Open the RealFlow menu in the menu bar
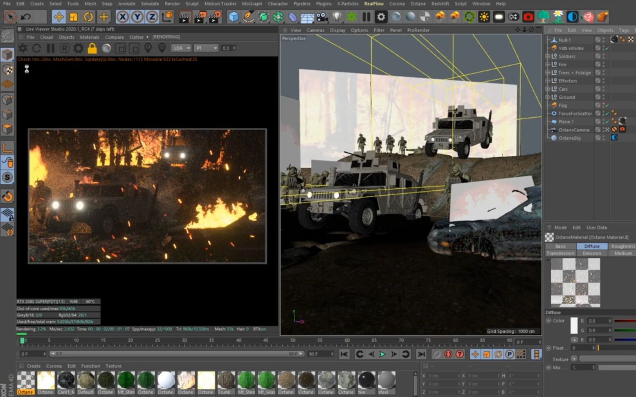 pos(373,3)
